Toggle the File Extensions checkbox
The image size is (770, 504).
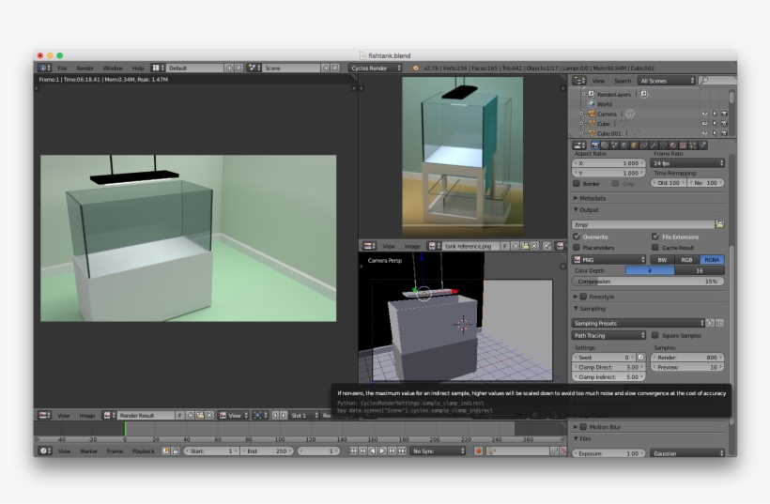tap(655, 237)
